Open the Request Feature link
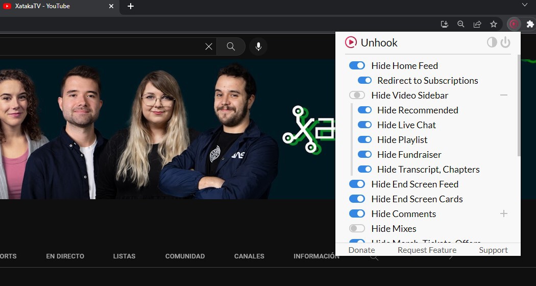The width and height of the screenshot is (536, 286). coord(427,250)
